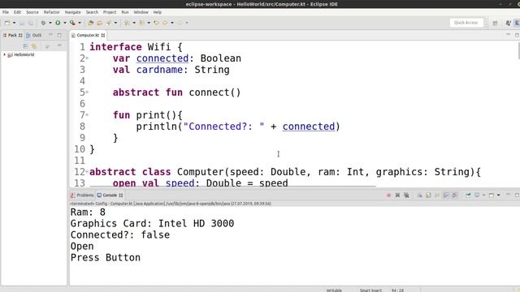Click the Clear Console icon
The image size is (520, 292).
coord(419,195)
